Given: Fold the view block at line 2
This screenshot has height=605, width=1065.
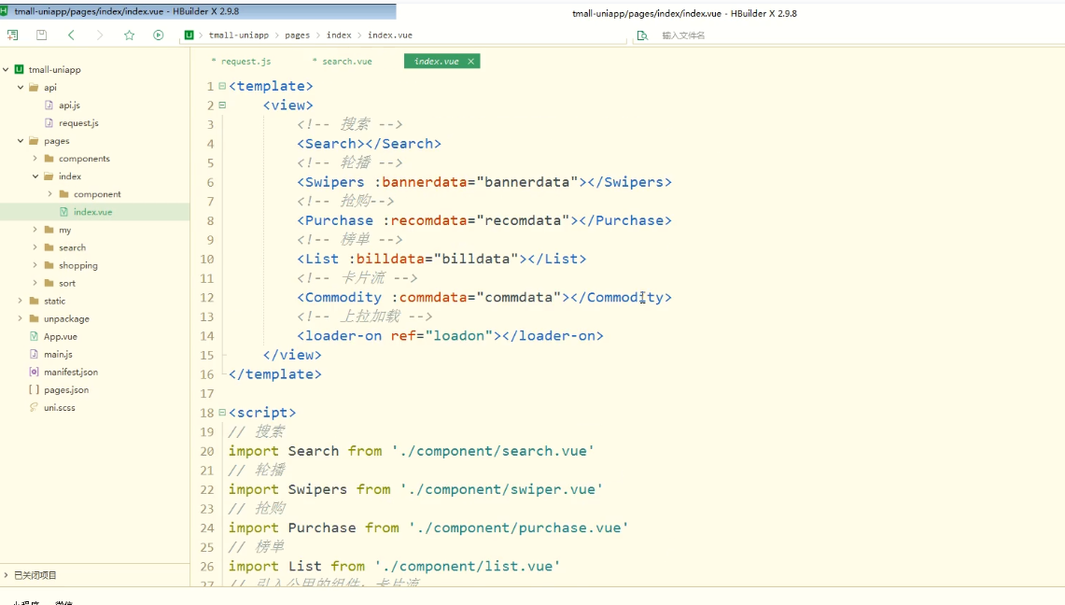Looking at the screenshot, I should 222,106.
